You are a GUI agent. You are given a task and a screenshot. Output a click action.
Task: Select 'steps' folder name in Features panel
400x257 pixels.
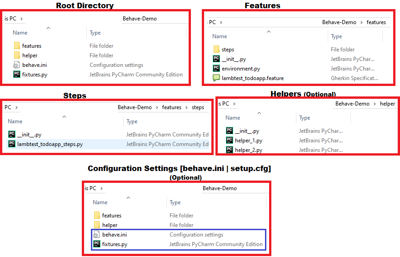click(228, 50)
